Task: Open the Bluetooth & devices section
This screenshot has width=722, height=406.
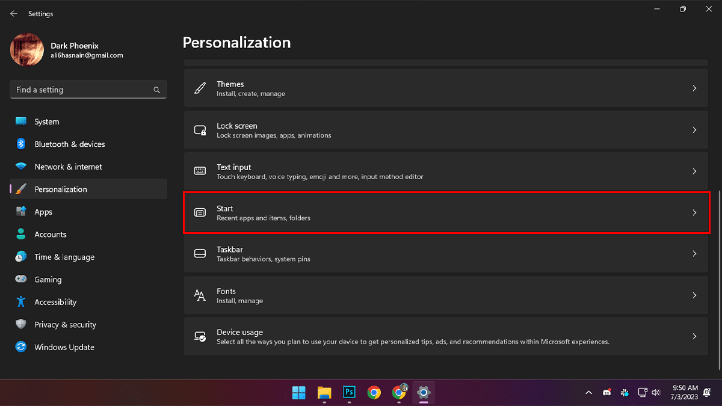Action: (x=69, y=144)
